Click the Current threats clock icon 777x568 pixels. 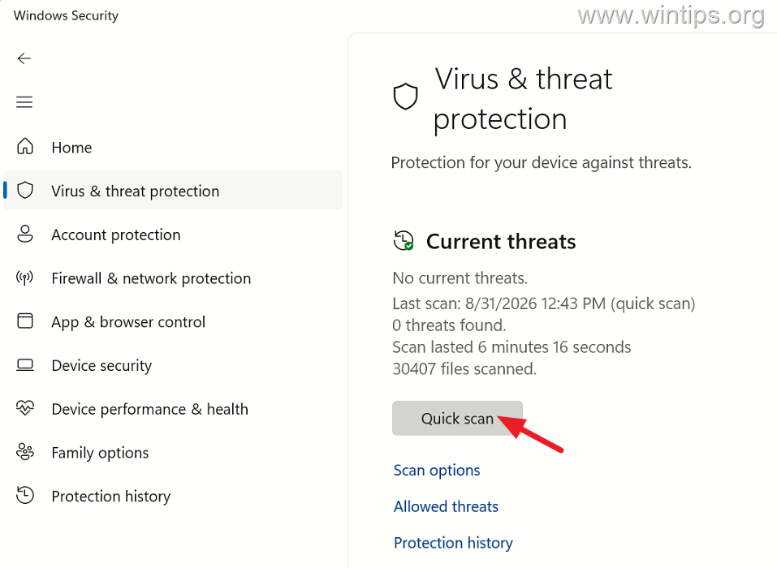404,241
